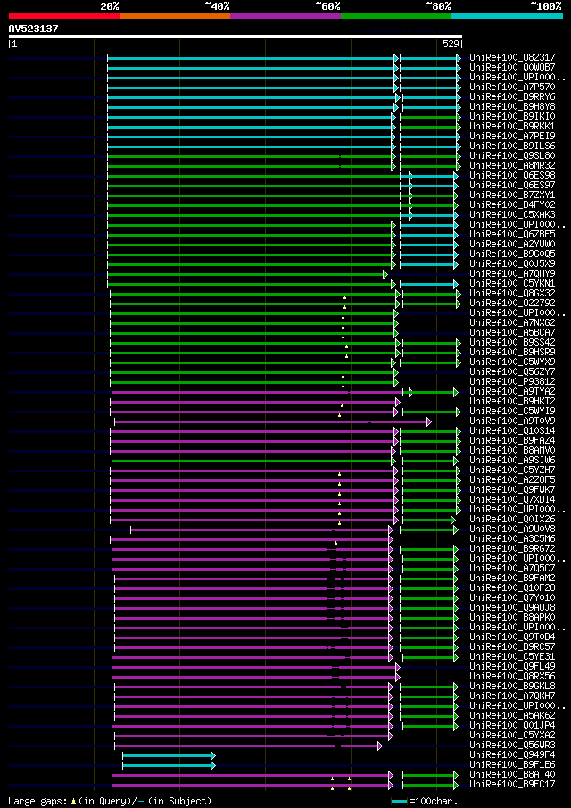The image size is (571, 808).
Task: Click the UniRef100_Q6ZBF5 label
Action: click(x=512, y=235)
